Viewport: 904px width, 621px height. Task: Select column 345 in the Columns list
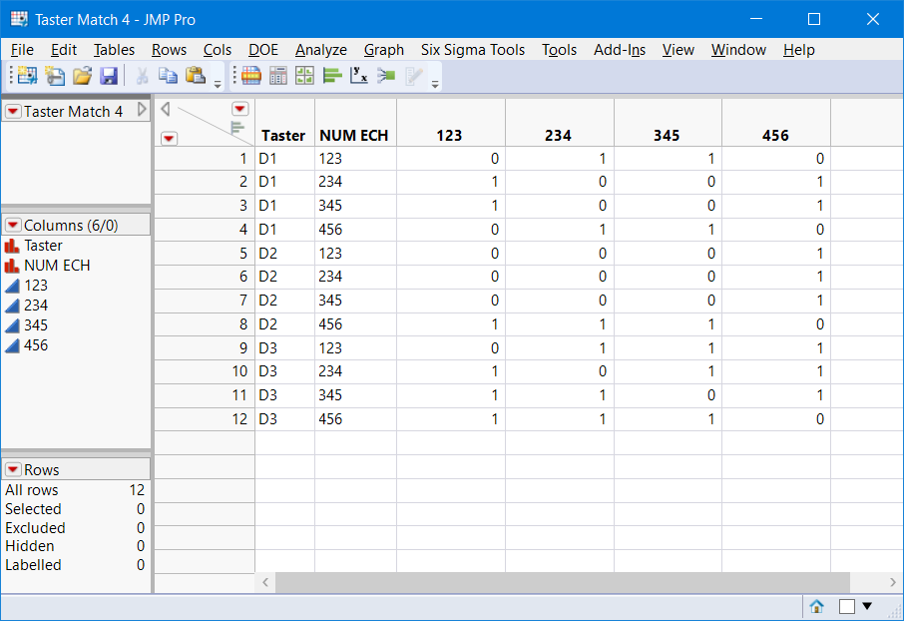click(36, 325)
